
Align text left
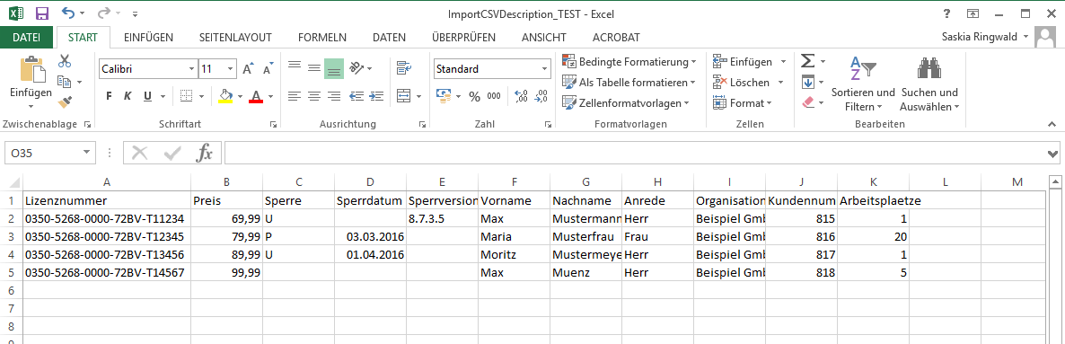(295, 96)
